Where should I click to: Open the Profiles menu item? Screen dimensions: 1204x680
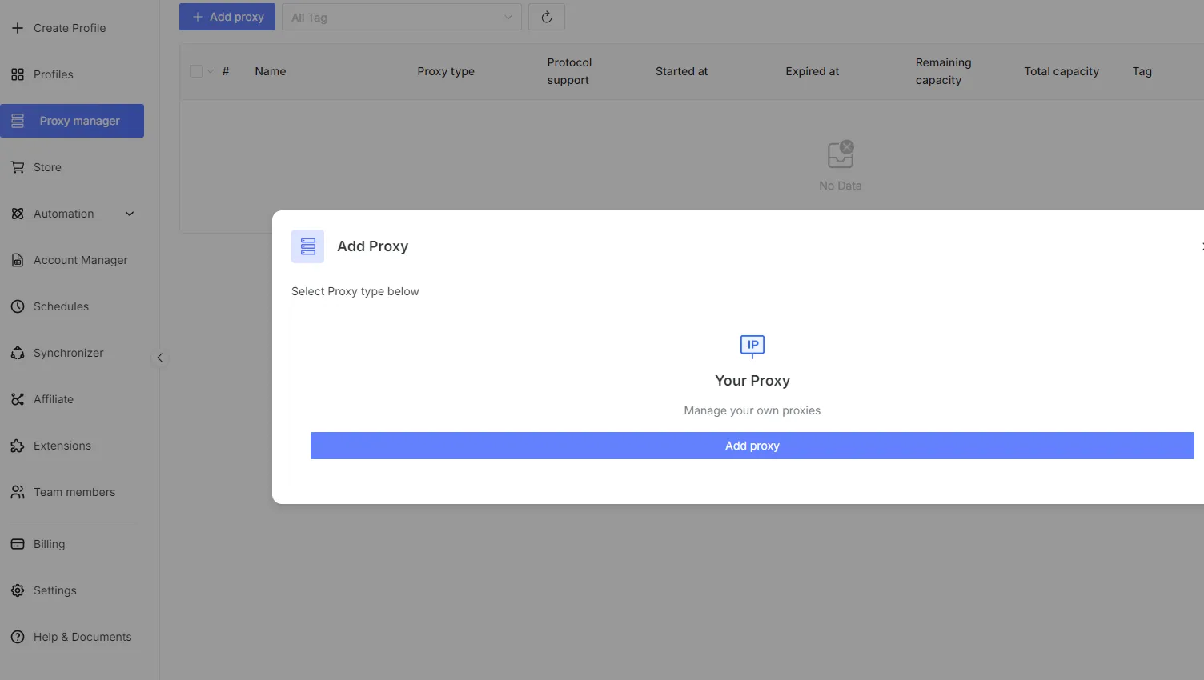pyautogui.click(x=53, y=74)
